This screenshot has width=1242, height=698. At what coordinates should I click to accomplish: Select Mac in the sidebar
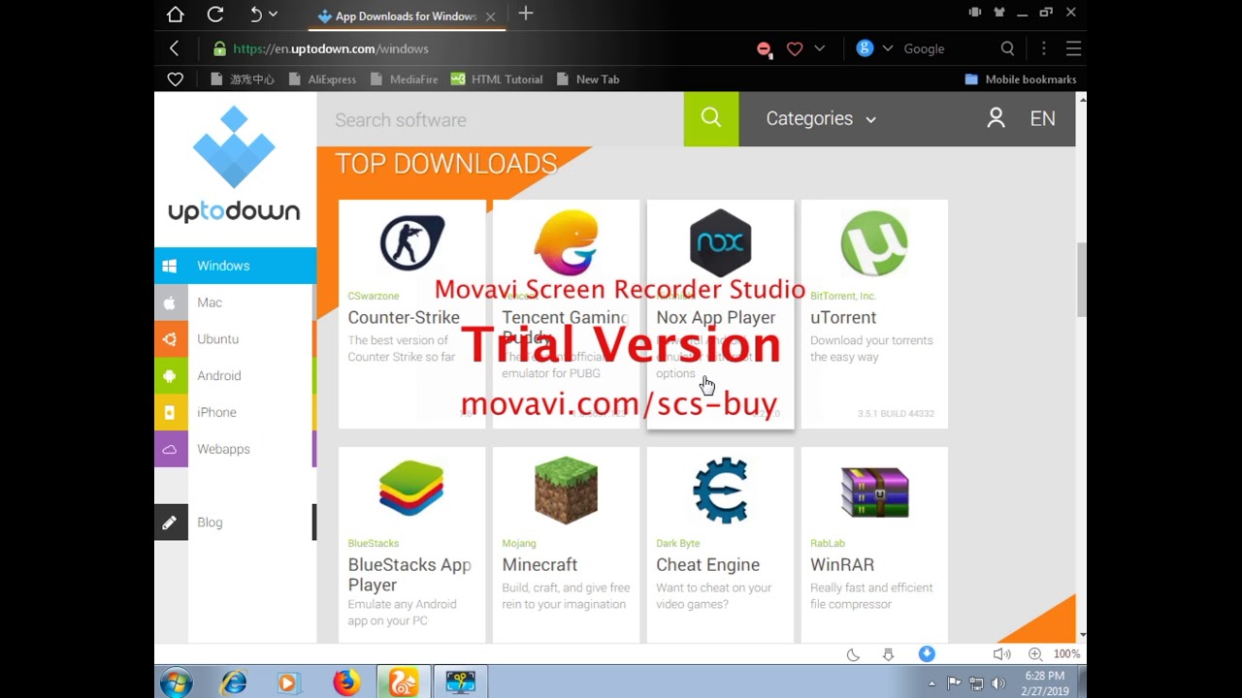coord(235,302)
